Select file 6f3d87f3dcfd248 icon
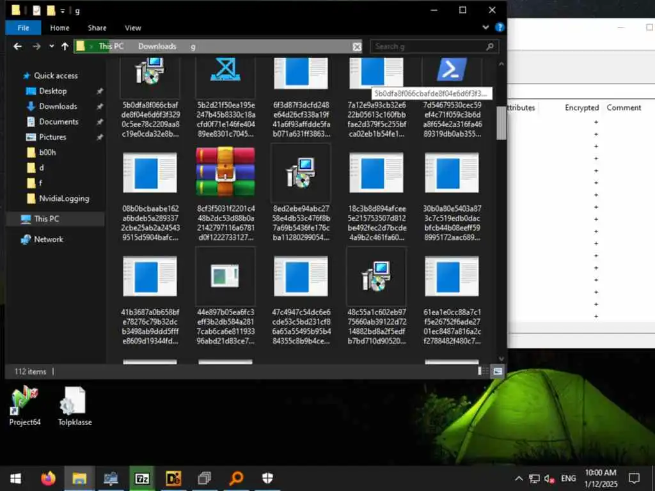This screenshot has height=491, width=655. pos(301,73)
